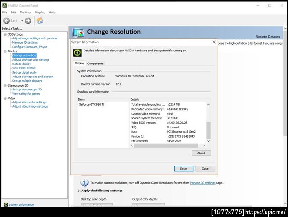
Task: Click the details horizontal scroll right arrow
Action: tap(204, 146)
